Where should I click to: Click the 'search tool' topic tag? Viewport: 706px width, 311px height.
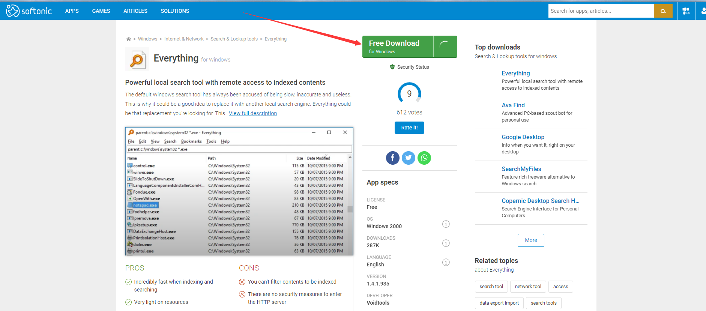coord(491,287)
